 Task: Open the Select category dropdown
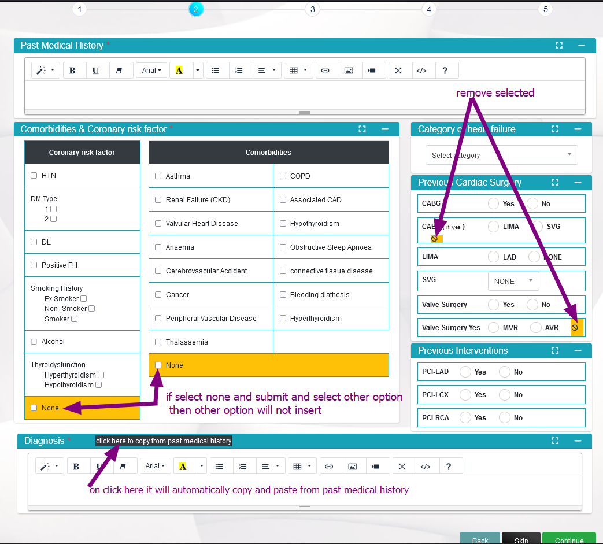coord(501,155)
